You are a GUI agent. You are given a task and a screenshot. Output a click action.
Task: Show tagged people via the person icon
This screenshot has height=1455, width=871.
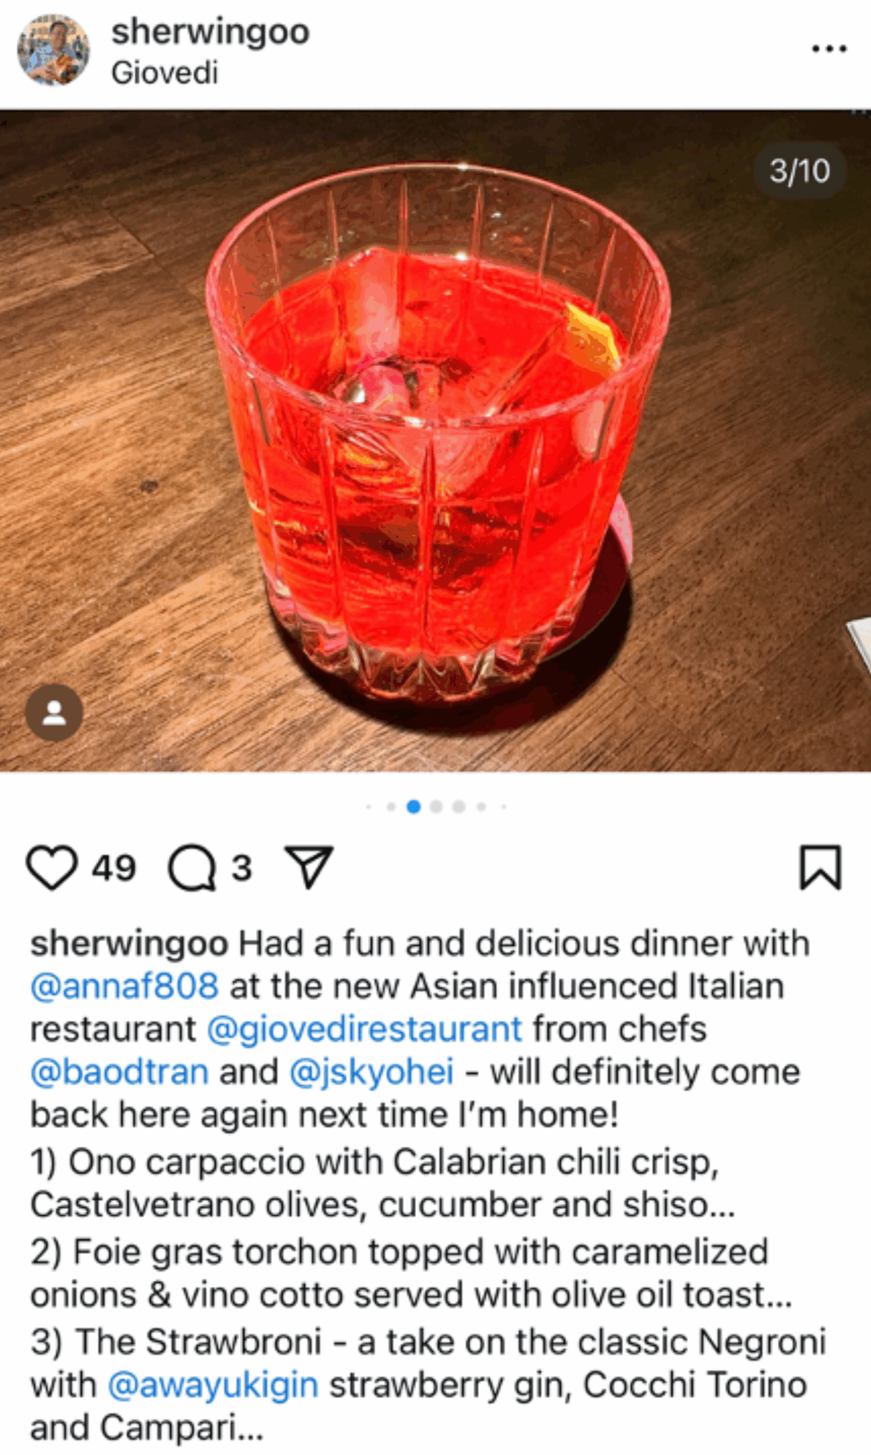54,712
